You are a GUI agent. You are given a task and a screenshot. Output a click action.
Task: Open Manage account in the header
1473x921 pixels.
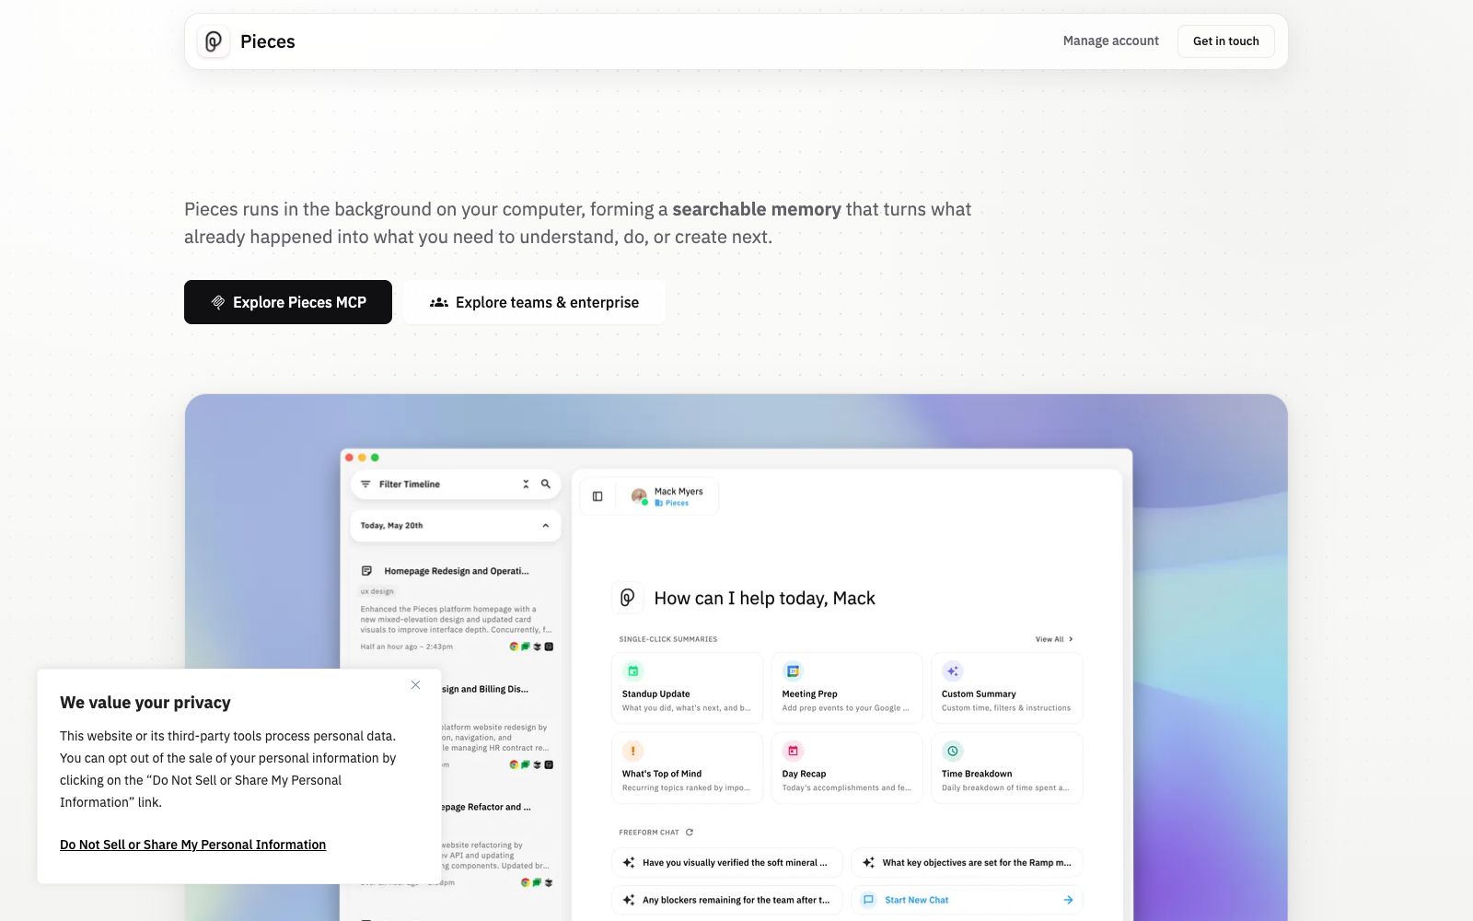(x=1110, y=41)
